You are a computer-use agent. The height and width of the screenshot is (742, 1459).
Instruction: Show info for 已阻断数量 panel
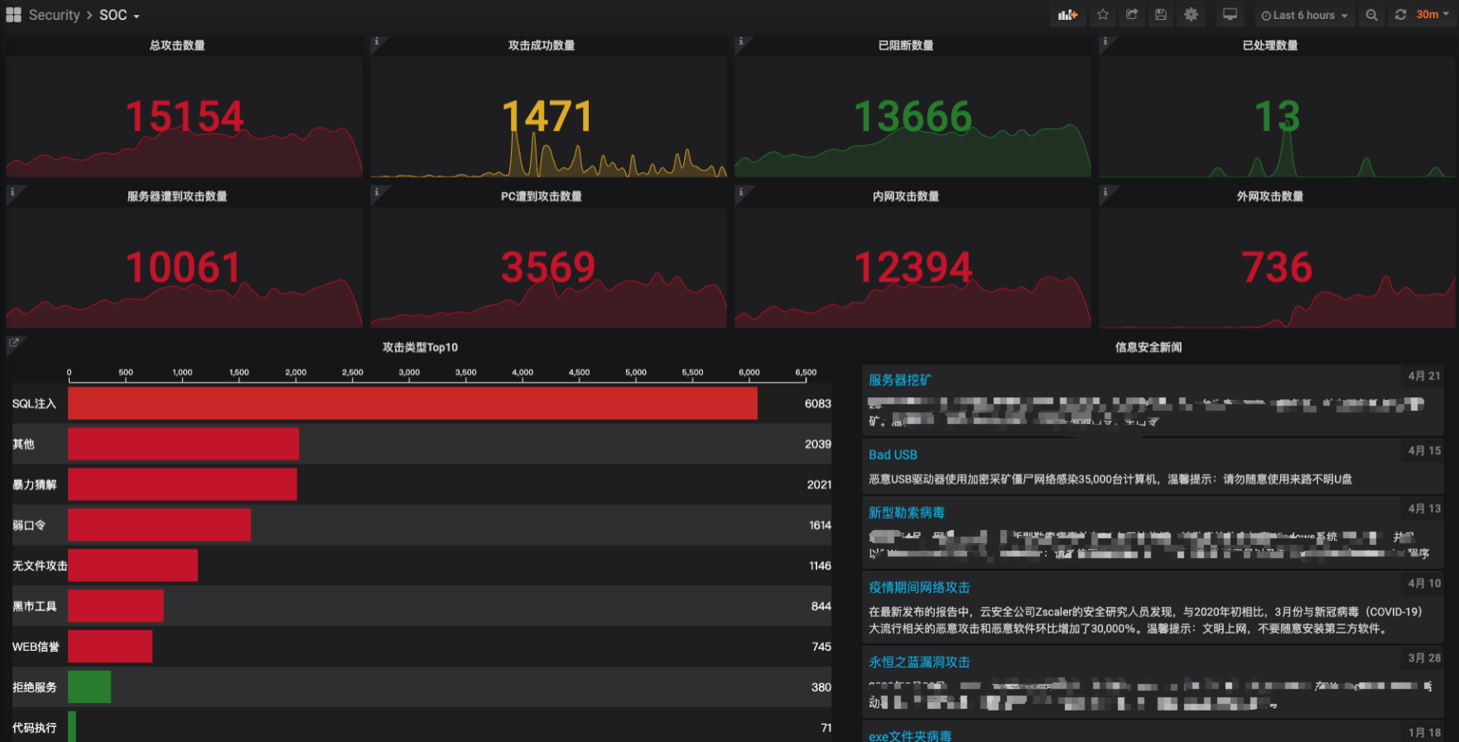click(x=741, y=42)
